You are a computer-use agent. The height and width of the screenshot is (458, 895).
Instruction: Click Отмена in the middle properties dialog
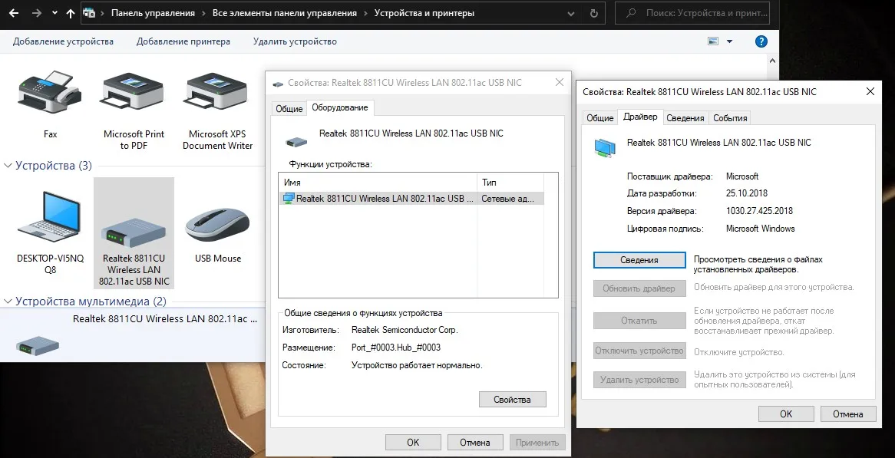(x=475, y=442)
